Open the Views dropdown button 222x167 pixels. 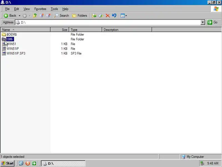point(123,16)
